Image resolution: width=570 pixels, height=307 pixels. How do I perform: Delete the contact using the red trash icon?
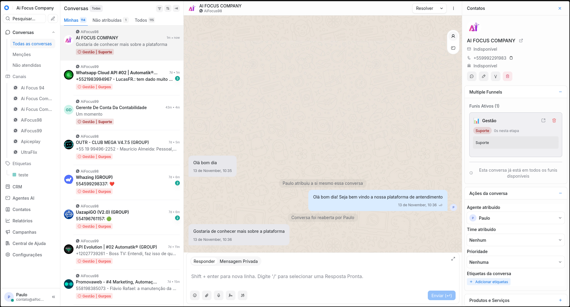click(x=508, y=76)
